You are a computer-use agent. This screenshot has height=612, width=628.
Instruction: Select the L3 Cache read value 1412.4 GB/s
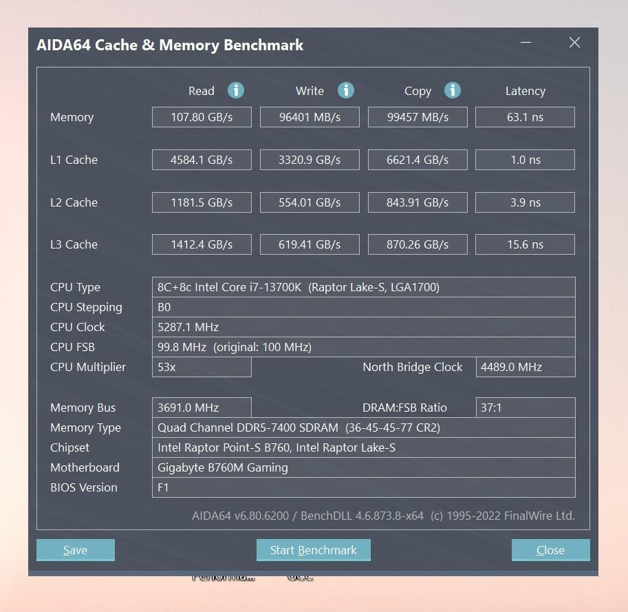(202, 244)
